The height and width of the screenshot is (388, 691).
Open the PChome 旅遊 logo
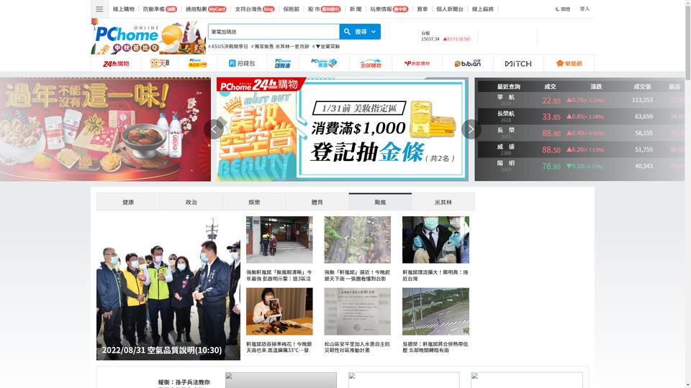click(323, 63)
